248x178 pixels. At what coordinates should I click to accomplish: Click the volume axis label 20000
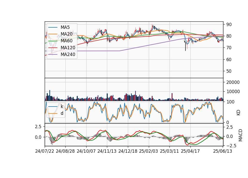coord(233,82)
